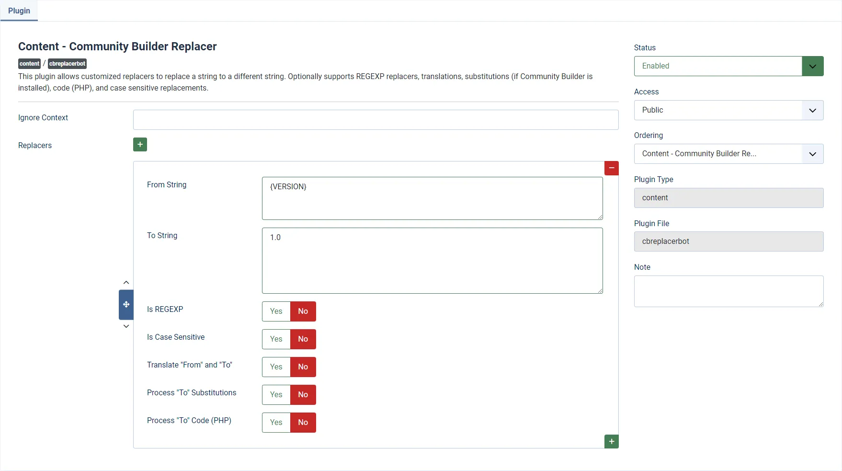This screenshot has width=842, height=471.
Task: Set Process "To" Substitutions to Yes
Action: (276, 395)
